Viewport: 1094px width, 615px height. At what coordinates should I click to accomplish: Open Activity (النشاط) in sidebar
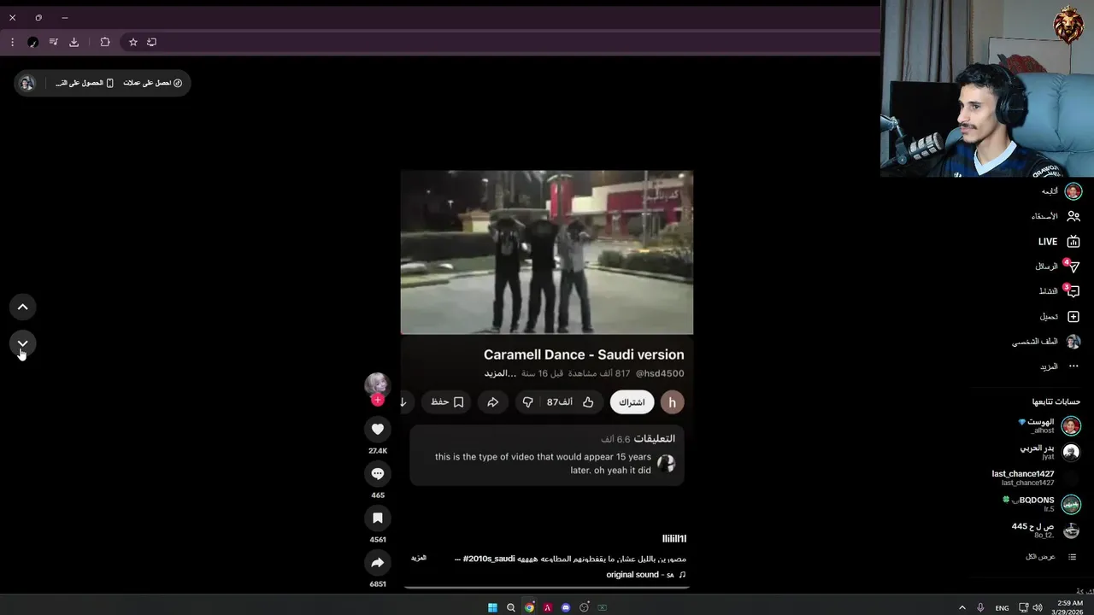(1059, 291)
